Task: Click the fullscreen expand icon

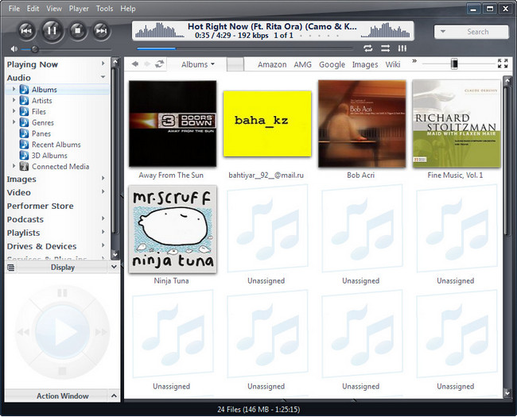Action: pos(503,64)
